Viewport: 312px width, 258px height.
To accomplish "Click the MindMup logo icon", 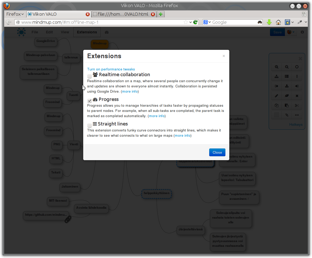I will tap(21, 32).
